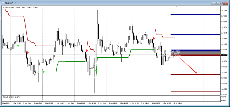
Task: Click the chart shift triangle on top border
Action: coord(177,6)
